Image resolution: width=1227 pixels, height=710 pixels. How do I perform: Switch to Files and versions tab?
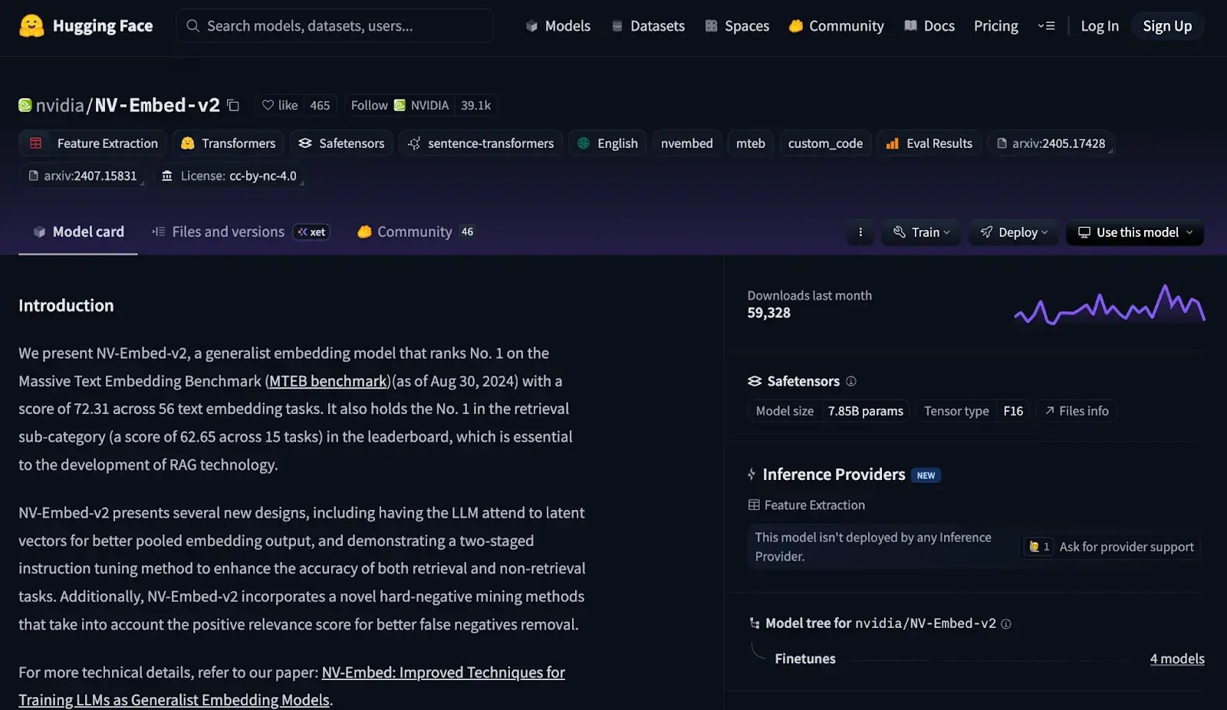pos(228,232)
